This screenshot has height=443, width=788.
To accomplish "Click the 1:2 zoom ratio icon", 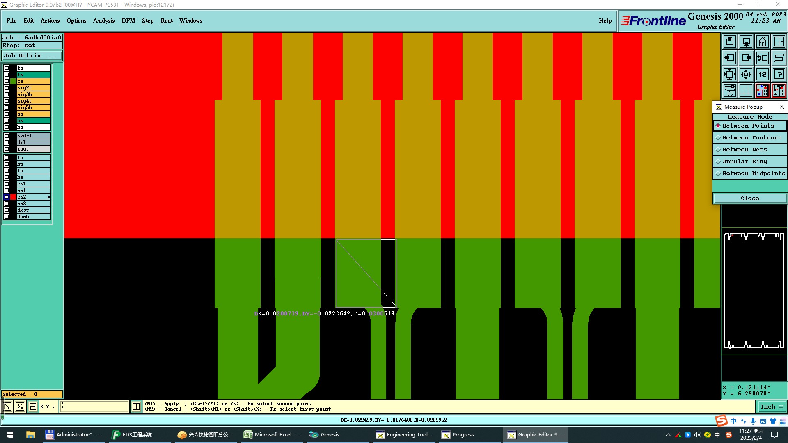I will 762,74.
